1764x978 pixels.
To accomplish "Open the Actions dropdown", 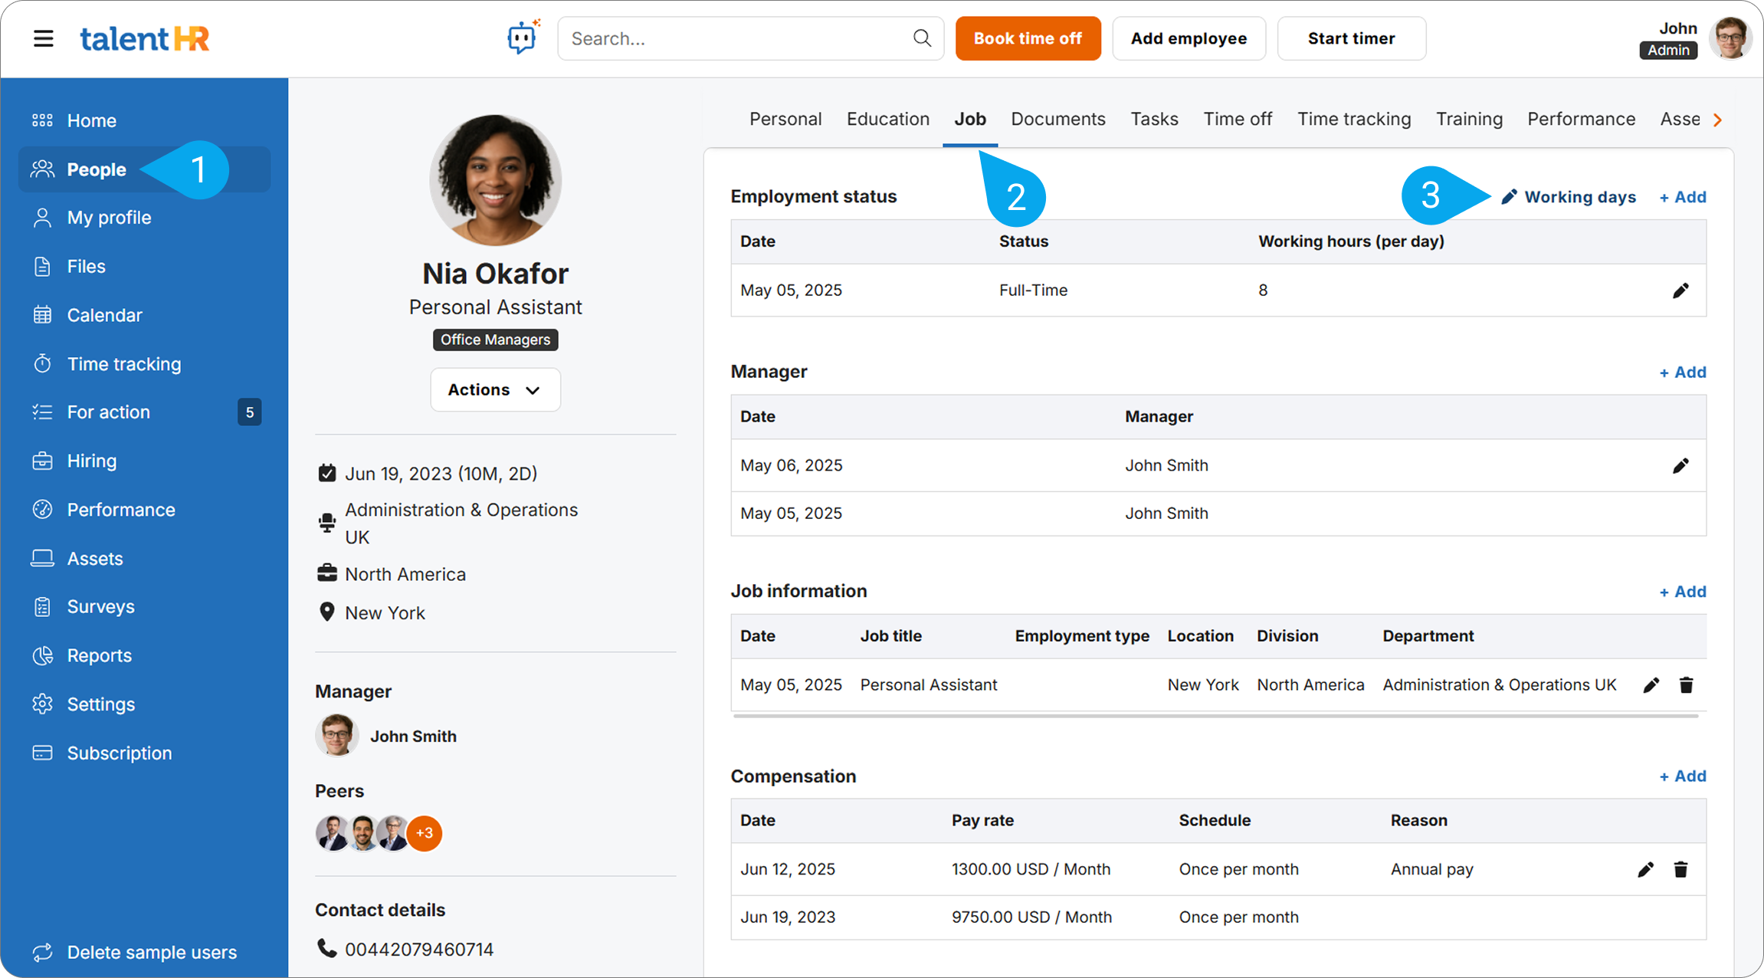I will 495,390.
